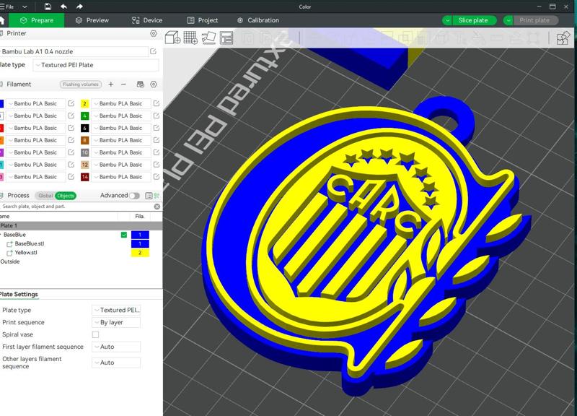Open the filament settings gear icon
This screenshot has height=416, width=577.
click(152, 84)
